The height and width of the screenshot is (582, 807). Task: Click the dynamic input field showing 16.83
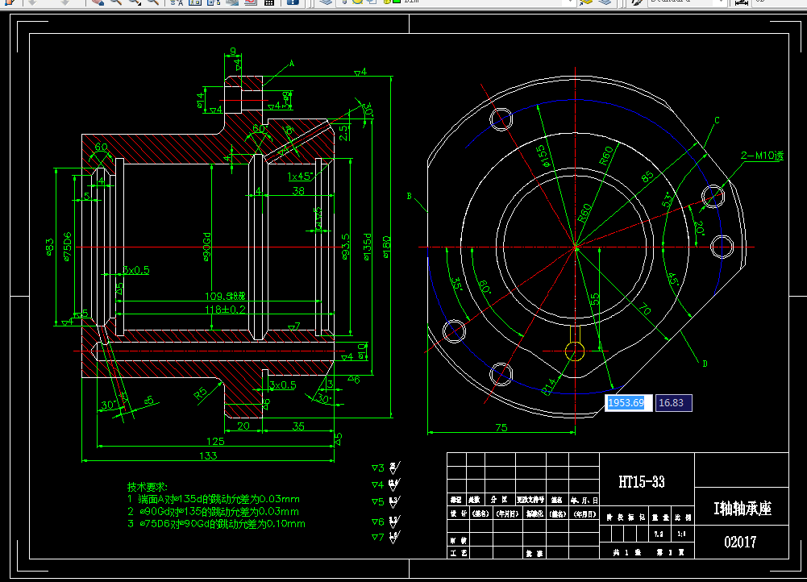coord(673,402)
